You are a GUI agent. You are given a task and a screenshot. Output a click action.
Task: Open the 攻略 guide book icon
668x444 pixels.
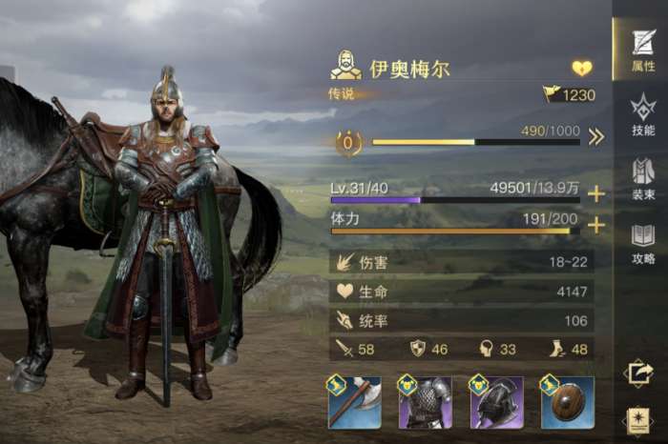[x=643, y=244]
